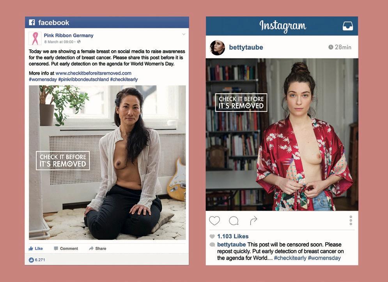The height and width of the screenshot is (282, 388).
Task: Click the Facebook logo icon
Action: click(32, 23)
